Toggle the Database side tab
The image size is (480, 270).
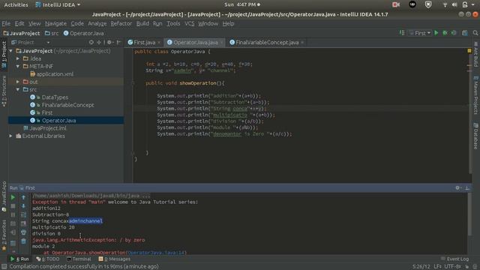[x=476, y=136]
